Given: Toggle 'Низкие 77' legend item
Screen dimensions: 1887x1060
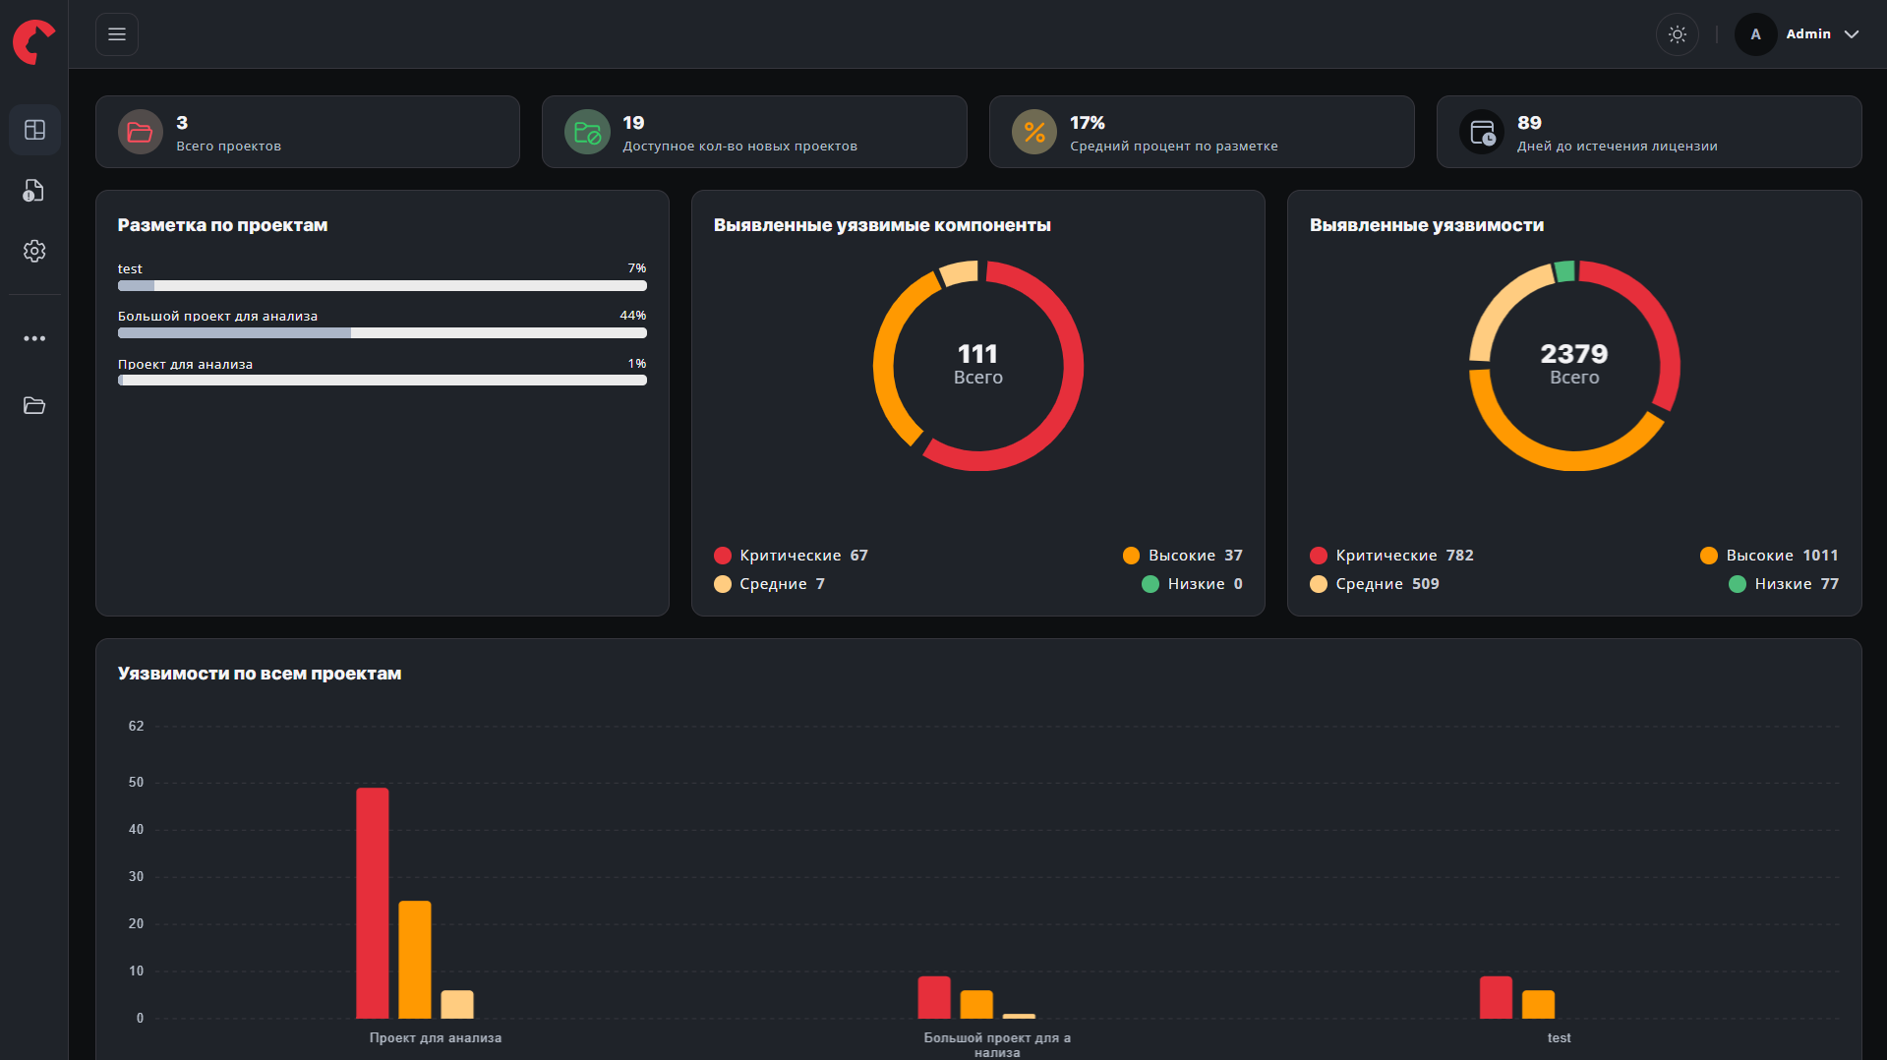Looking at the screenshot, I should click(x=1784, y=584).
